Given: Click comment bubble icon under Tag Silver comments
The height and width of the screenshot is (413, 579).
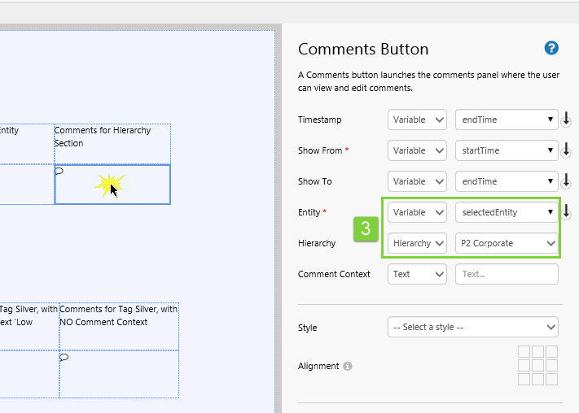Looking at the screenshot, I should pos(64,357).
